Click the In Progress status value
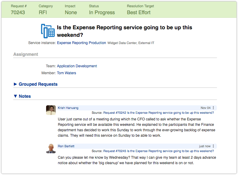This screenshot has height=175, width=238. [102, 13]
